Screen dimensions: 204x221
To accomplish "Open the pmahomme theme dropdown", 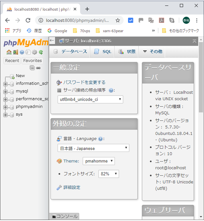I will 99,161.
